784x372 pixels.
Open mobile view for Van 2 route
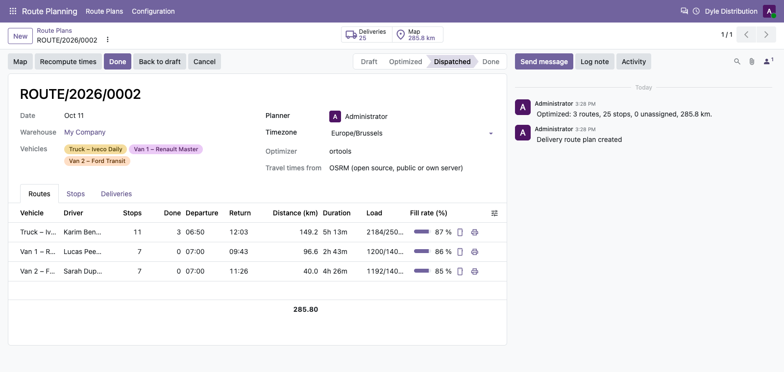460,272
